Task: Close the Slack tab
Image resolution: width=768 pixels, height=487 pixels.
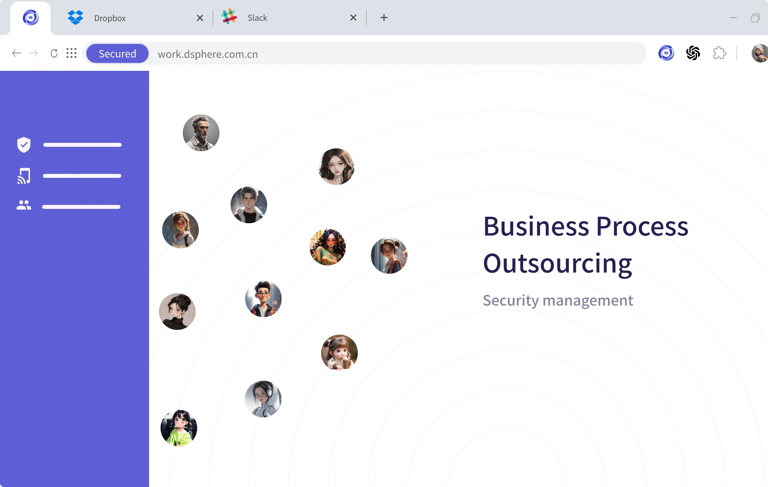Action: (x=353, y=18)
